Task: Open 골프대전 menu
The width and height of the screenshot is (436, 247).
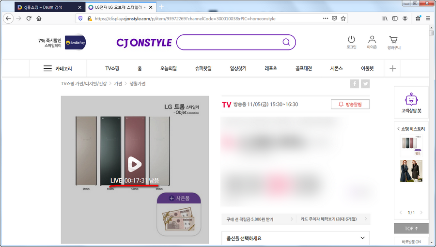Action: coord(304,68)
